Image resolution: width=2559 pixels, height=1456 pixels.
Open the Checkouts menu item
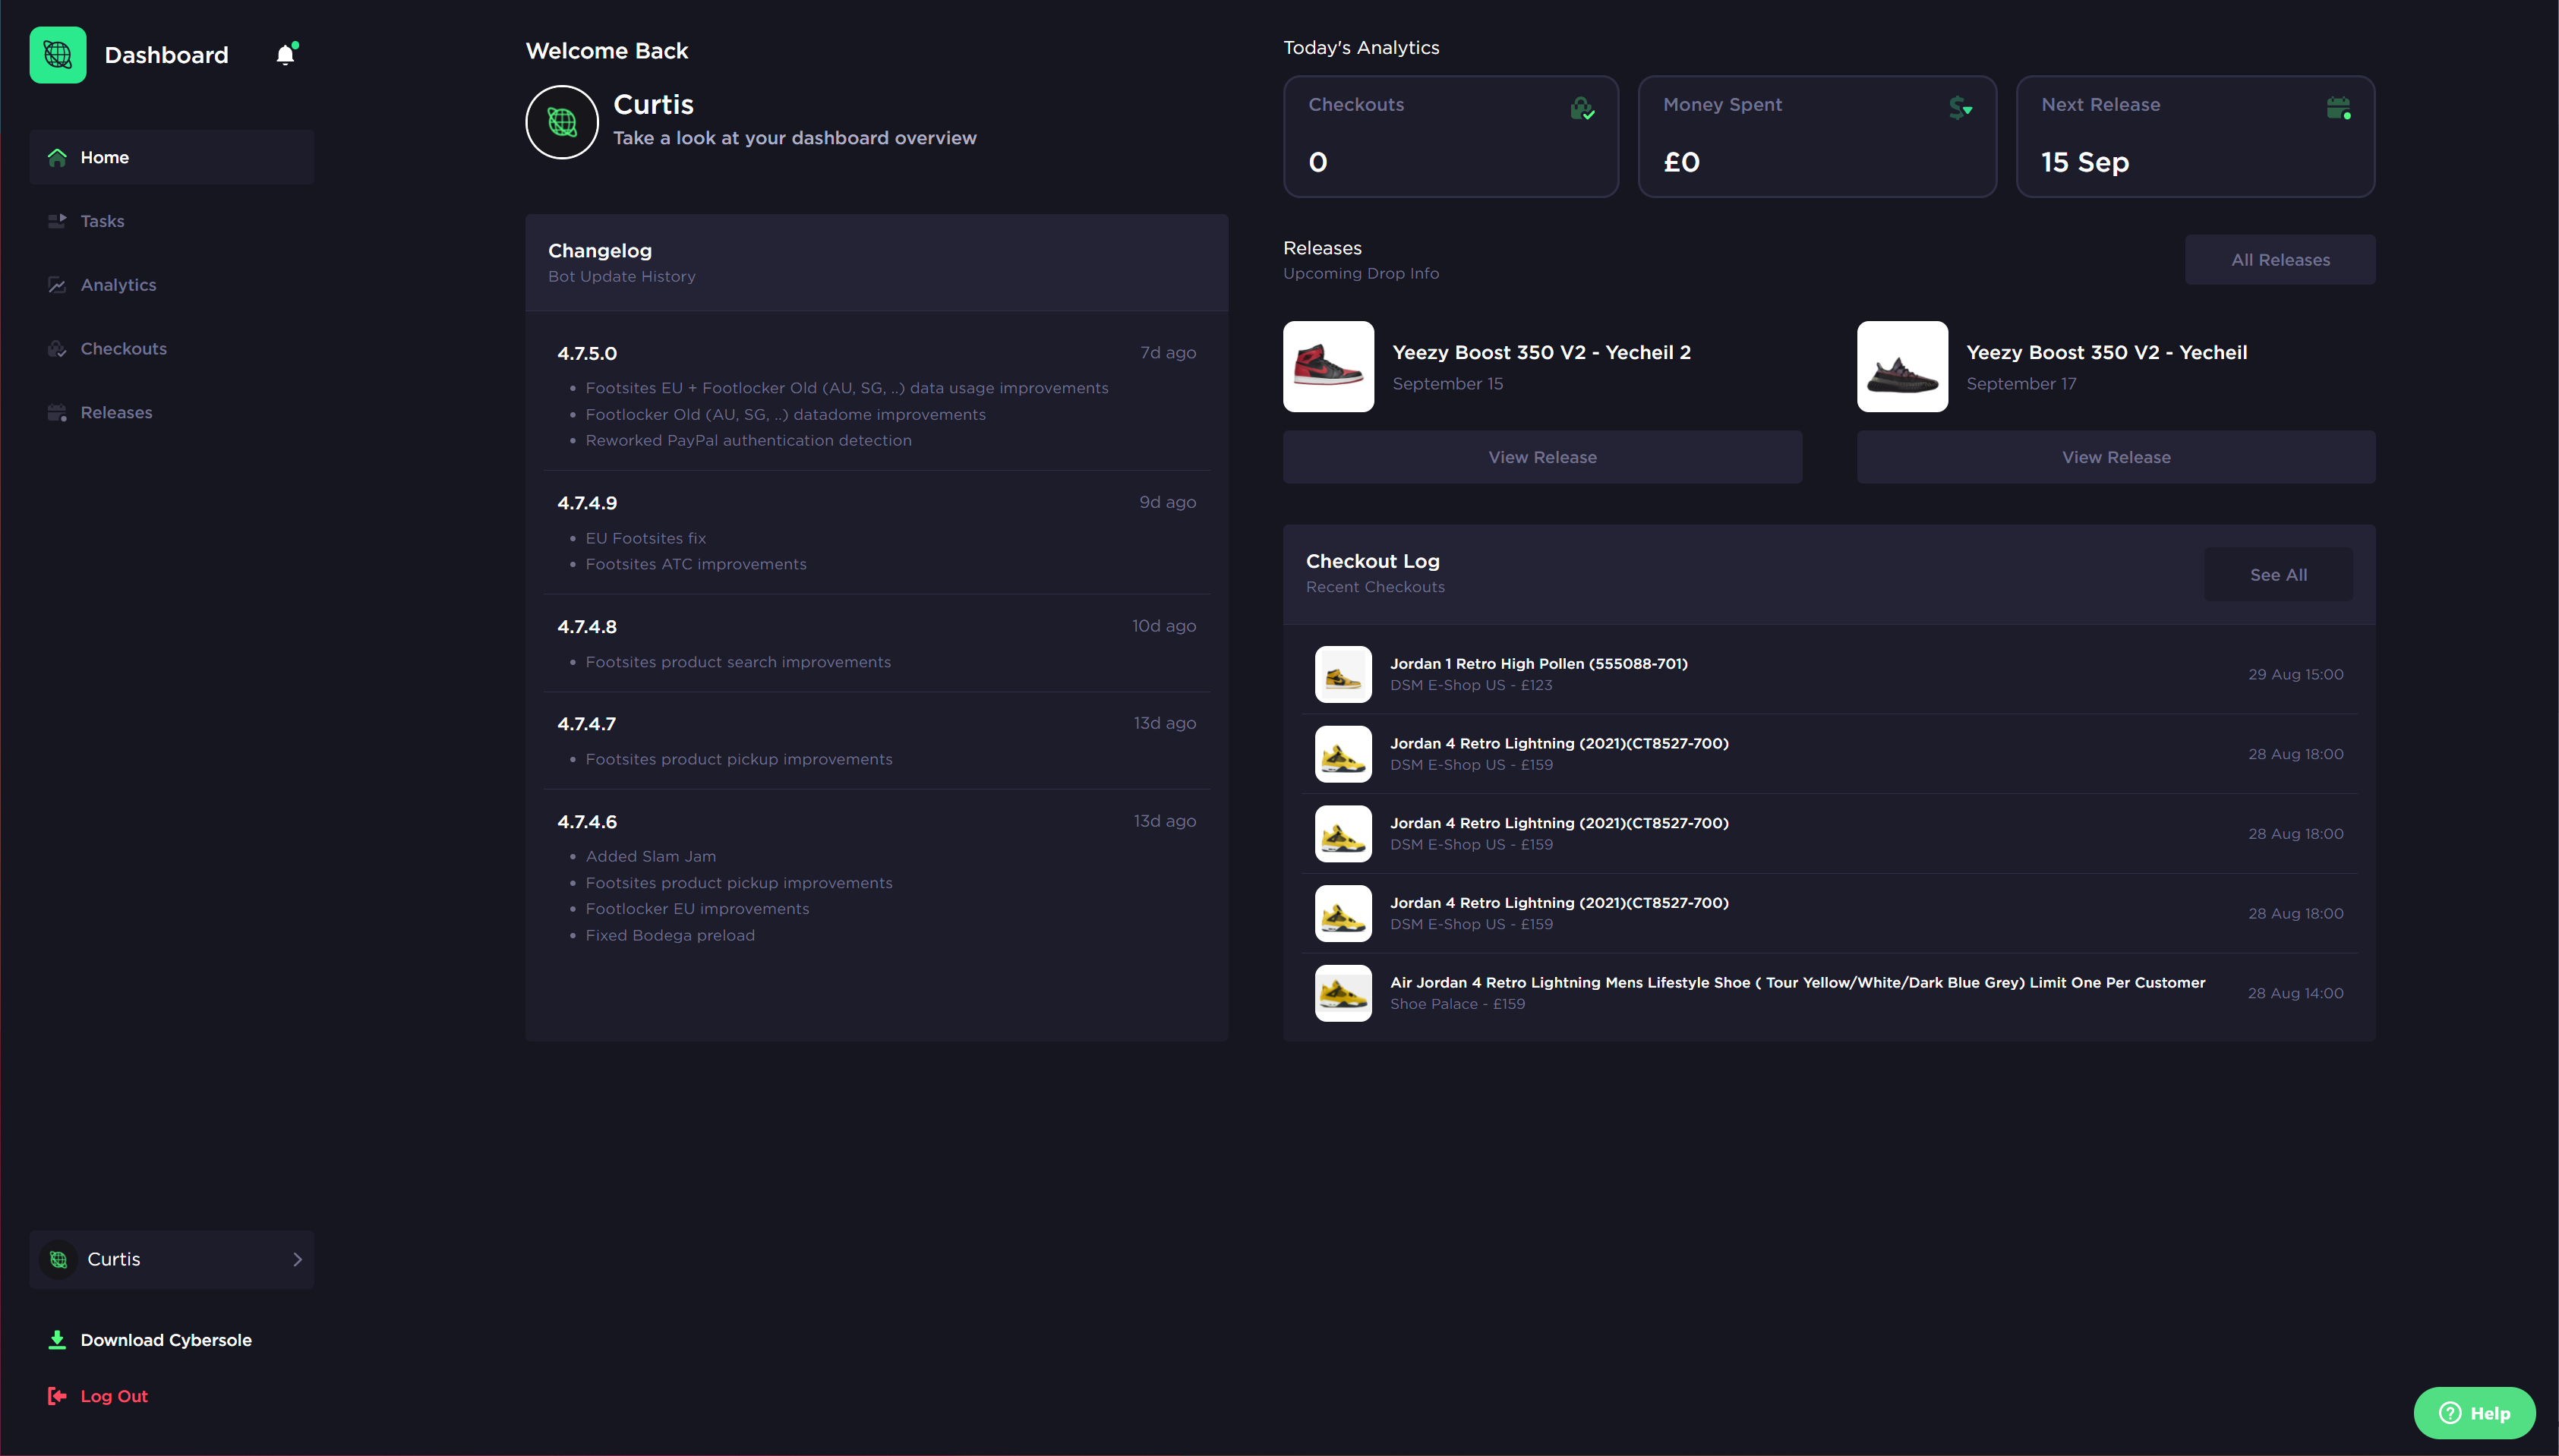[x=172, y=349]
